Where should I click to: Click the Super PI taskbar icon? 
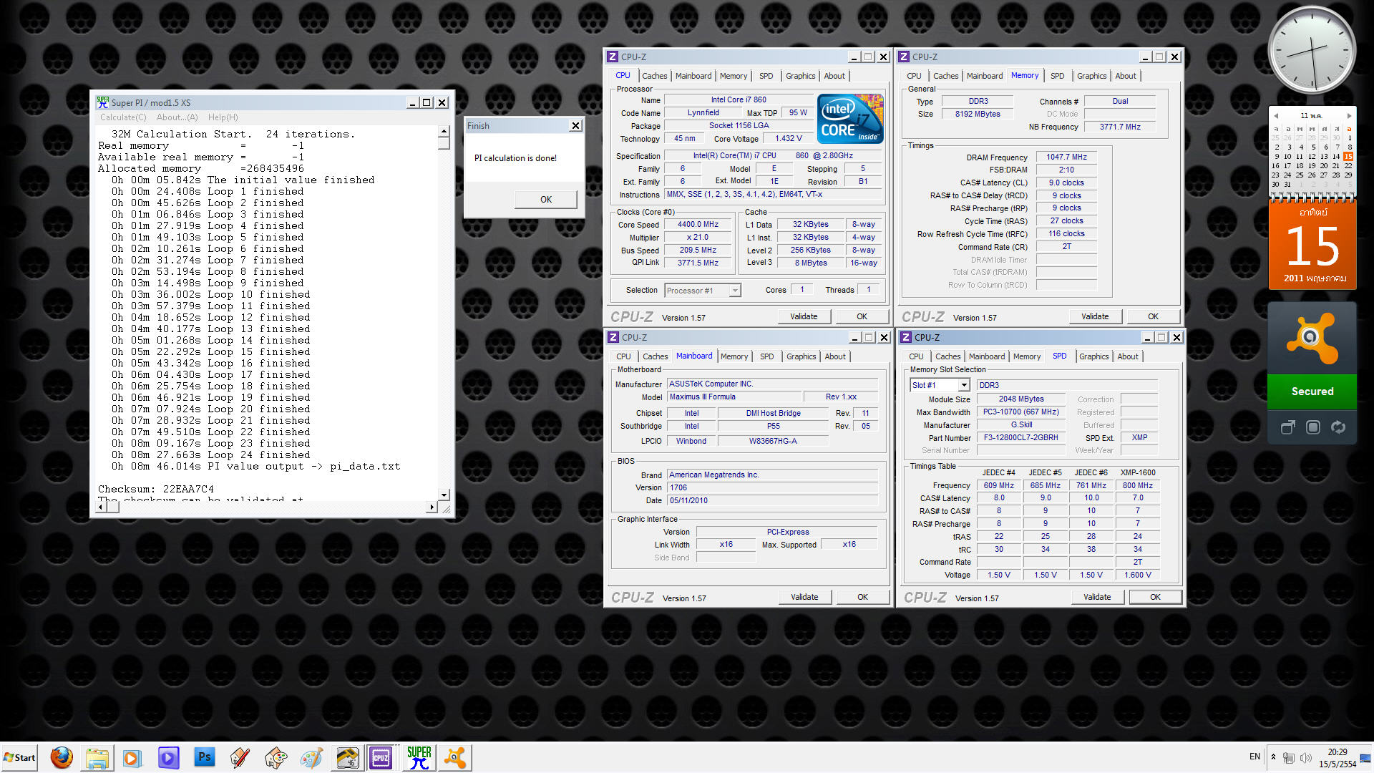419,757
